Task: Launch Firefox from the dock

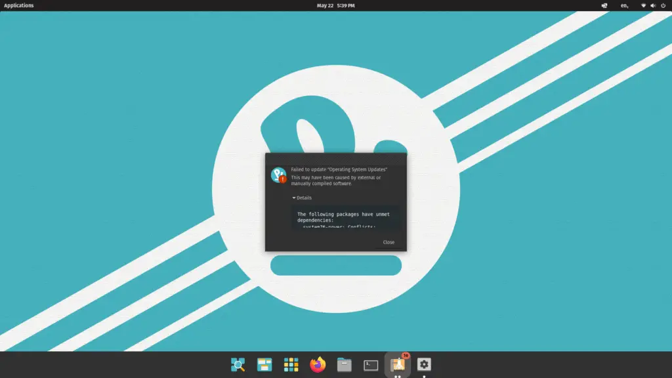Action: click(318, 365)
